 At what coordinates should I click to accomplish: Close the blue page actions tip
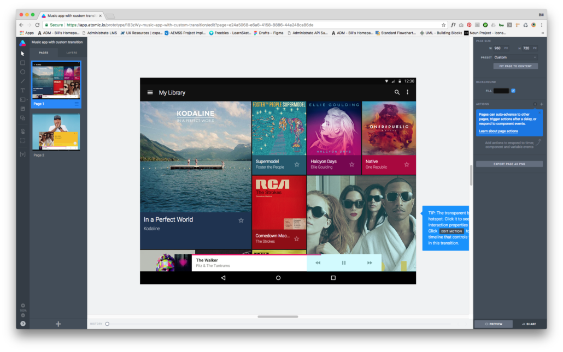tap(539, 113)
